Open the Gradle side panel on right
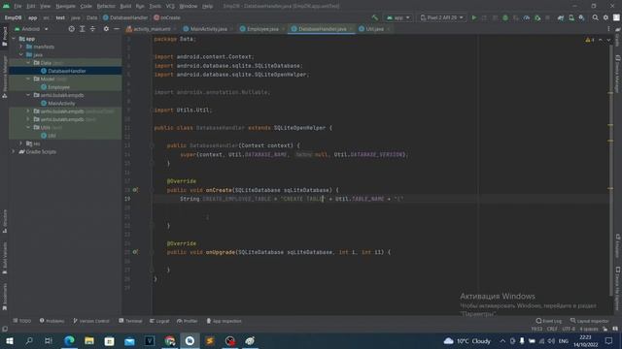 (x=618, y=37)
